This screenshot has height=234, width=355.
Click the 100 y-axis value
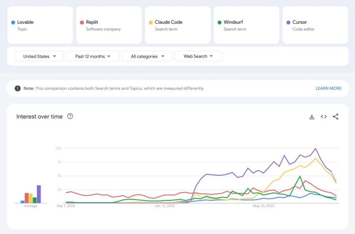(x=58, y=148)
